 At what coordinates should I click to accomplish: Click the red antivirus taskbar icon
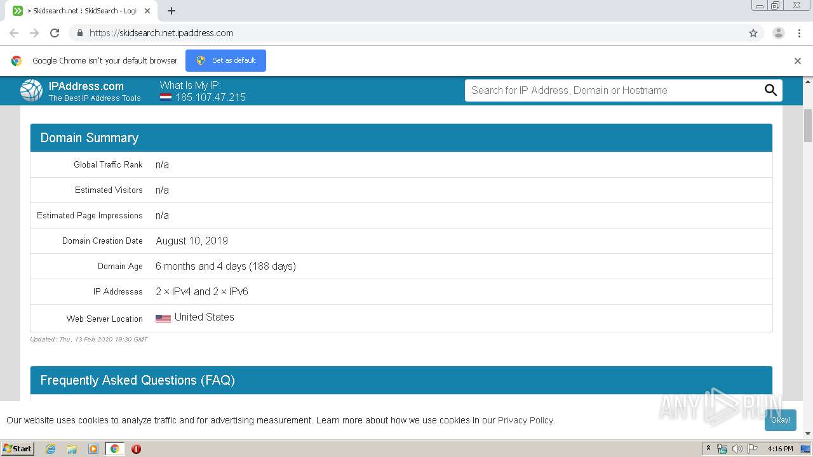tap(136, 449)
